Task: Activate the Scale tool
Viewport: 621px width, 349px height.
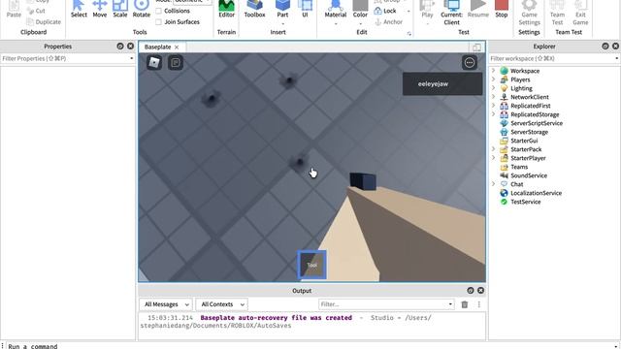Action: [x=120, y=9]
